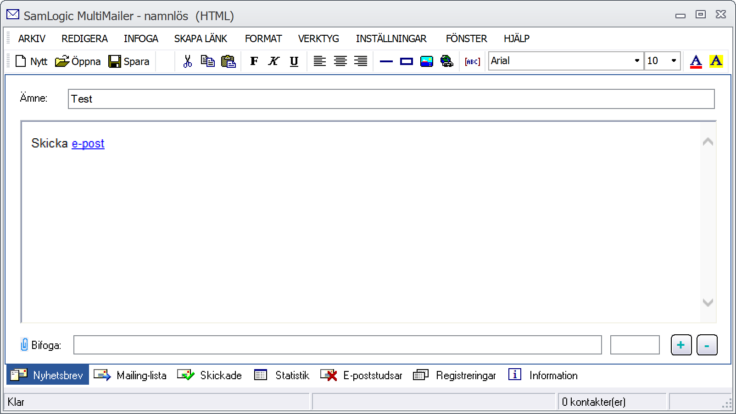Image resolution: width=736 pixels, height=414 pixels.
Task: Cut selection using the scissors icon
Action: coord(187,61)
